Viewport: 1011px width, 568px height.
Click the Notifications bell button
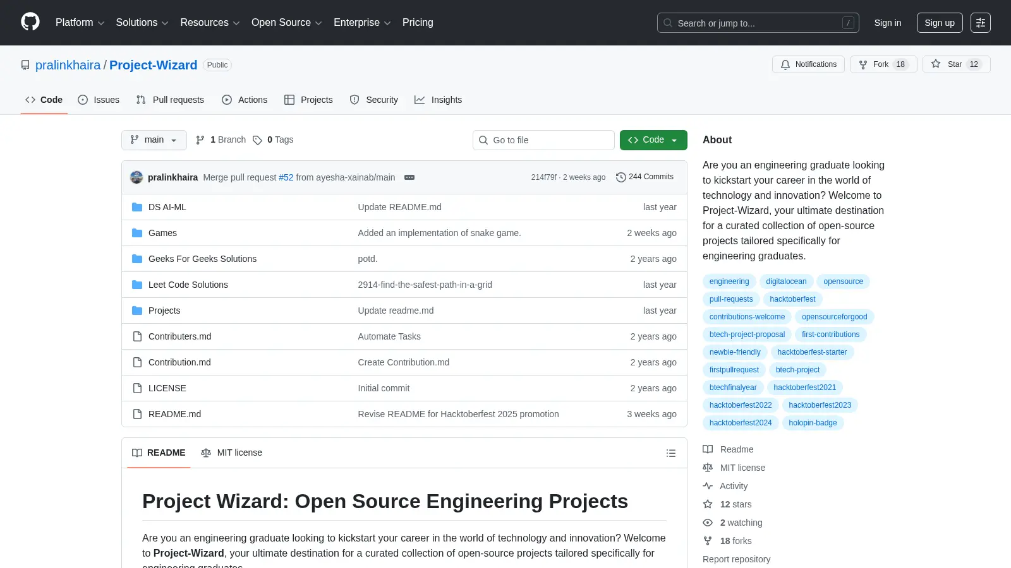point(808,64)
